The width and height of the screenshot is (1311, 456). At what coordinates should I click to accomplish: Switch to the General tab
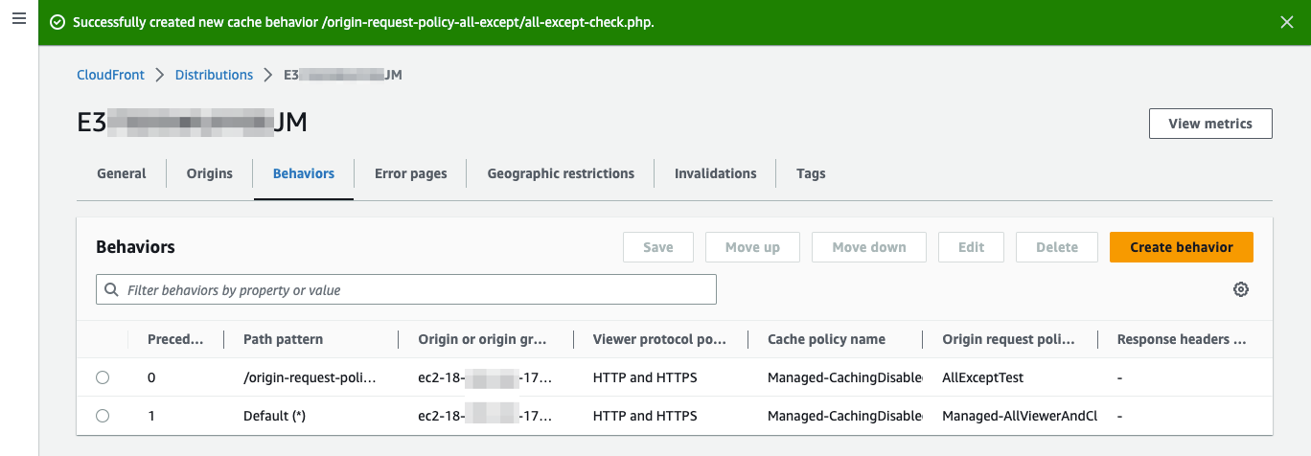coord(122,173)
